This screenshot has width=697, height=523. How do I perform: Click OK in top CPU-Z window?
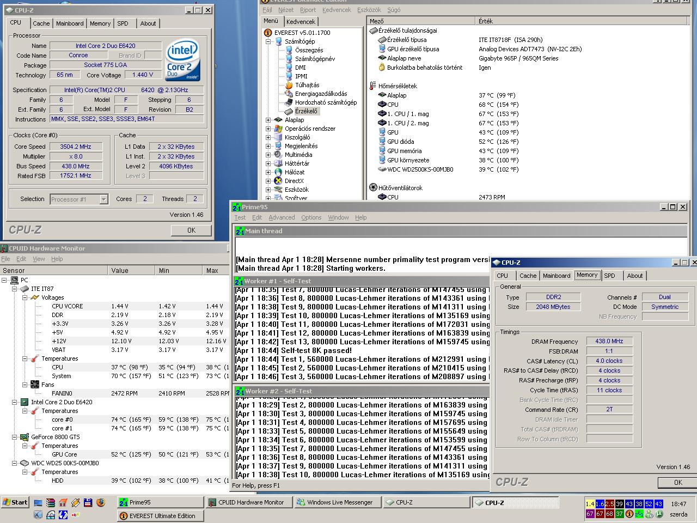[191, 230]
